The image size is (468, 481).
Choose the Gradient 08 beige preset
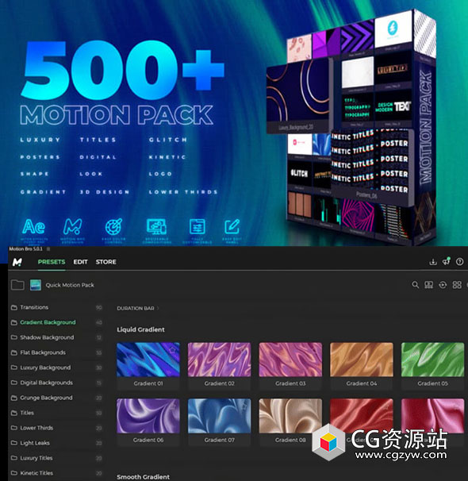click(290, 416)
